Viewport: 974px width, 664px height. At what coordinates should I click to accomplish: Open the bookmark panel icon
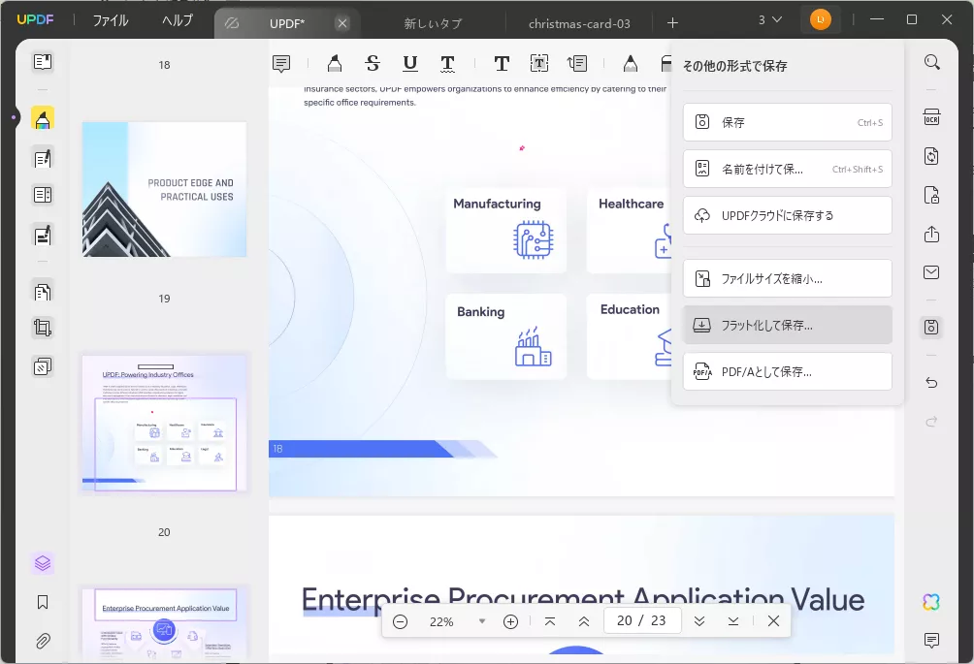pyautogui.click(x=43, y=602)
